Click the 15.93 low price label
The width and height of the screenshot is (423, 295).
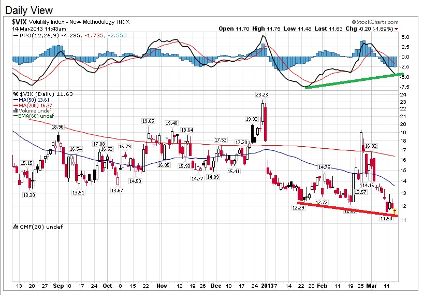click(184, 166)
